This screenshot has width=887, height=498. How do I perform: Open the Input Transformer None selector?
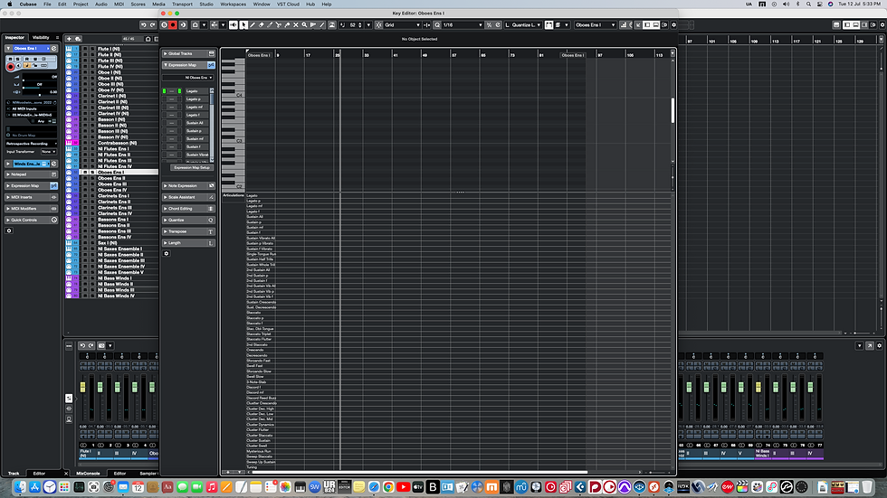[x=48, y=152]
